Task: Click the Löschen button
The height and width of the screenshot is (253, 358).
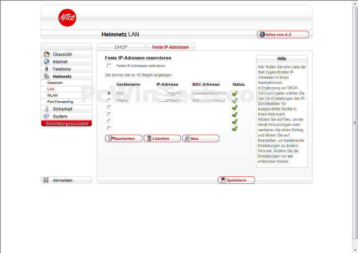Action: tap(162, 139)
